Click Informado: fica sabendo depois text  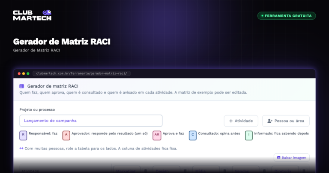pos(281,134)
